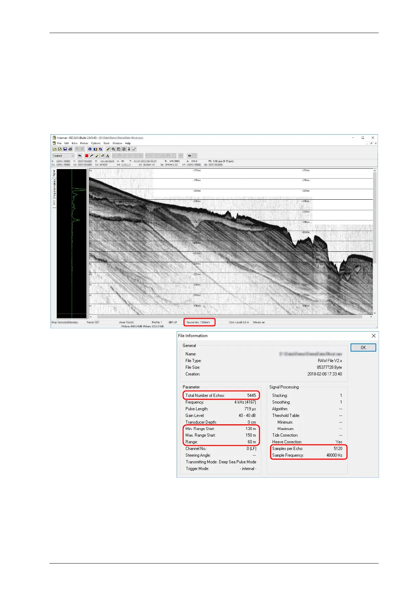Toggle the eye visibility icon
Viewport: 418px width, 592px height.
(x=80, y=156)
